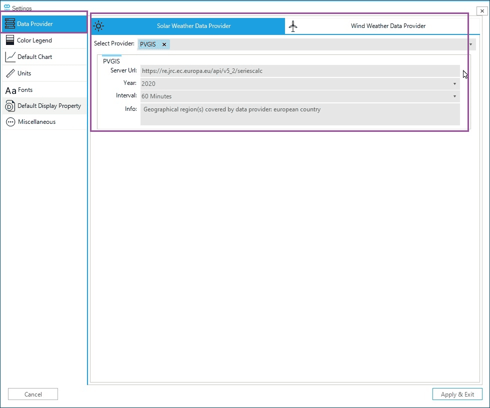This screenshot has height=408, width=490.
Task: Click the Default Display Property icon
Action: pyautogui.click(x=10, y=106)
